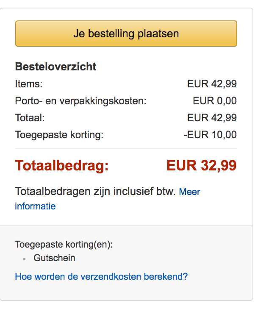Click the Je bestelling plaatsen button
Screen dimensions: 266x312
(x=126, y=33)
